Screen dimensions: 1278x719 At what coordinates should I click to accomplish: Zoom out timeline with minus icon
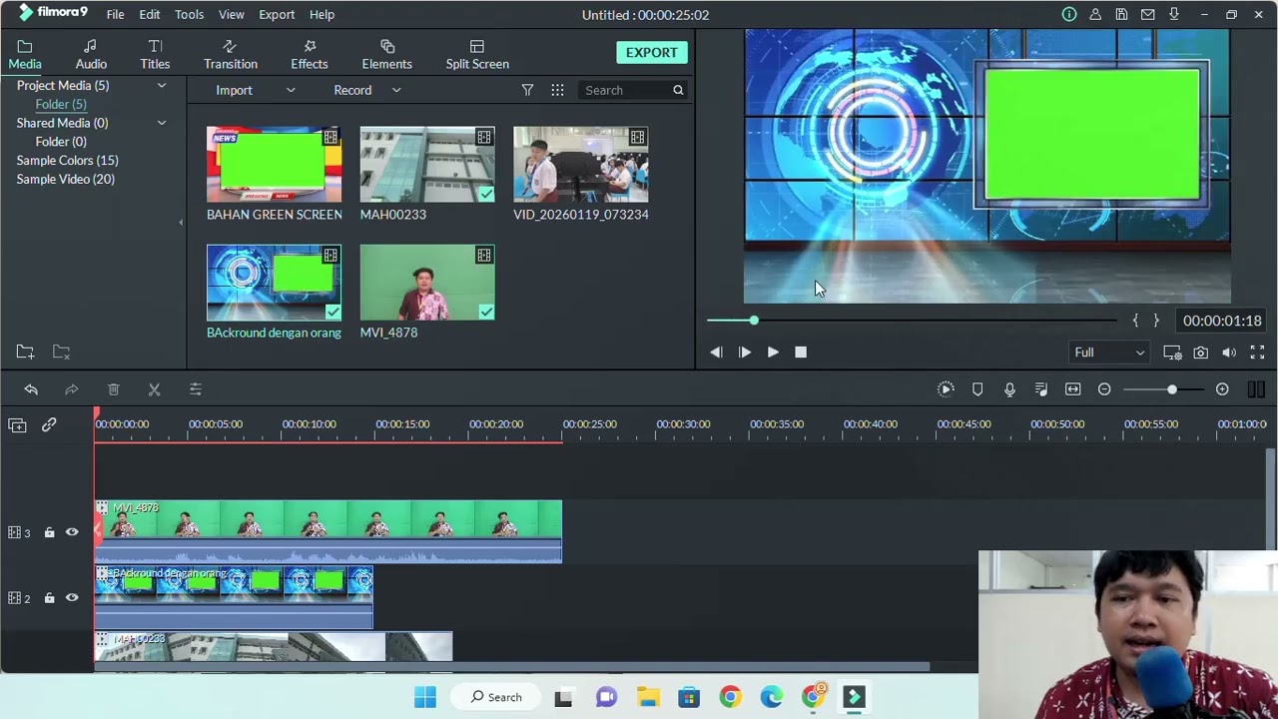(x=1104, y=389)
